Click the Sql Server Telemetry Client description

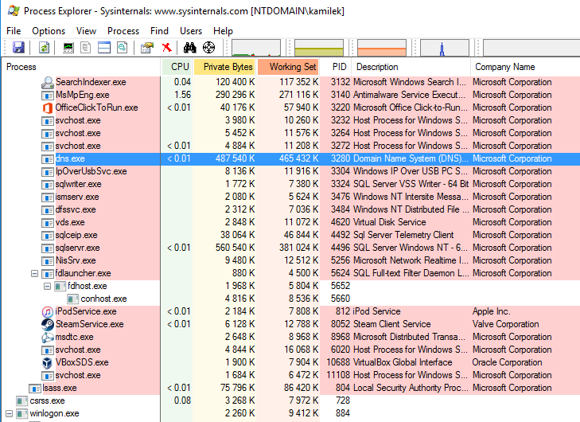[403, 235]
